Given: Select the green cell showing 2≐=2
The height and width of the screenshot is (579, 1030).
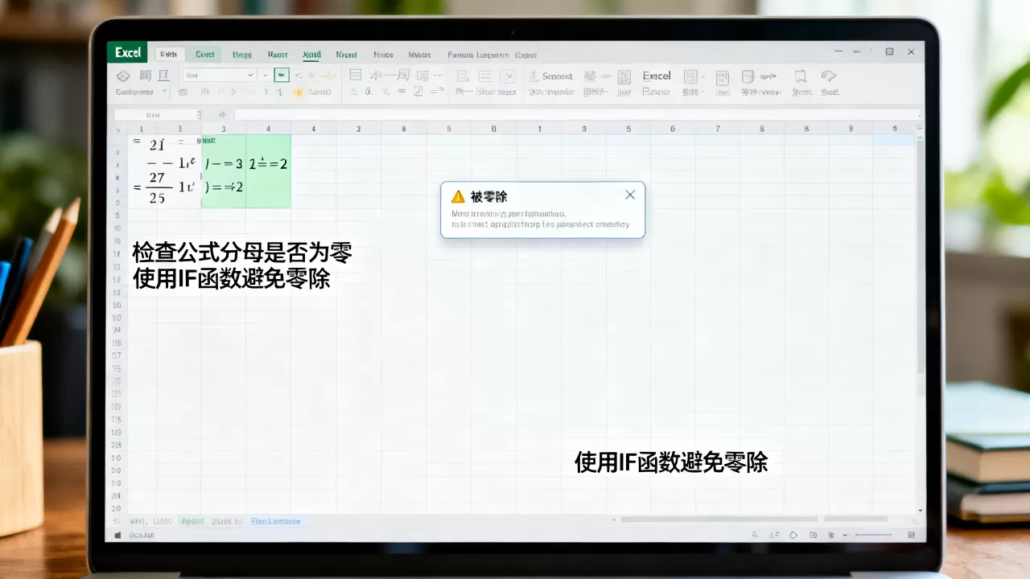Looking at the screenshot, I should click(x=269, y=163).
